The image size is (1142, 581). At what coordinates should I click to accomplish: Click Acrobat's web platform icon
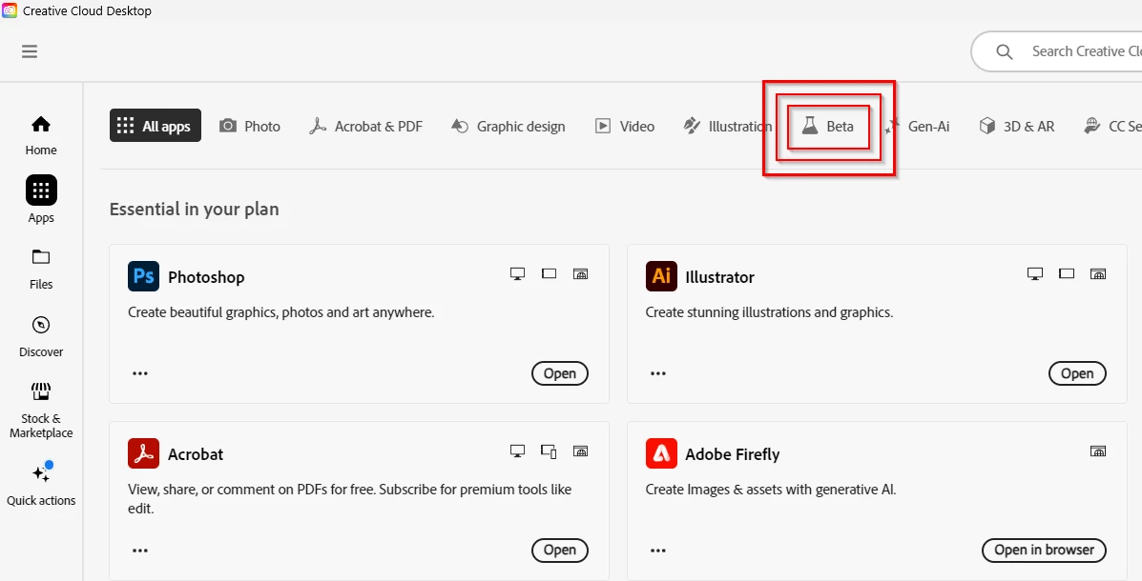(580, 451)
